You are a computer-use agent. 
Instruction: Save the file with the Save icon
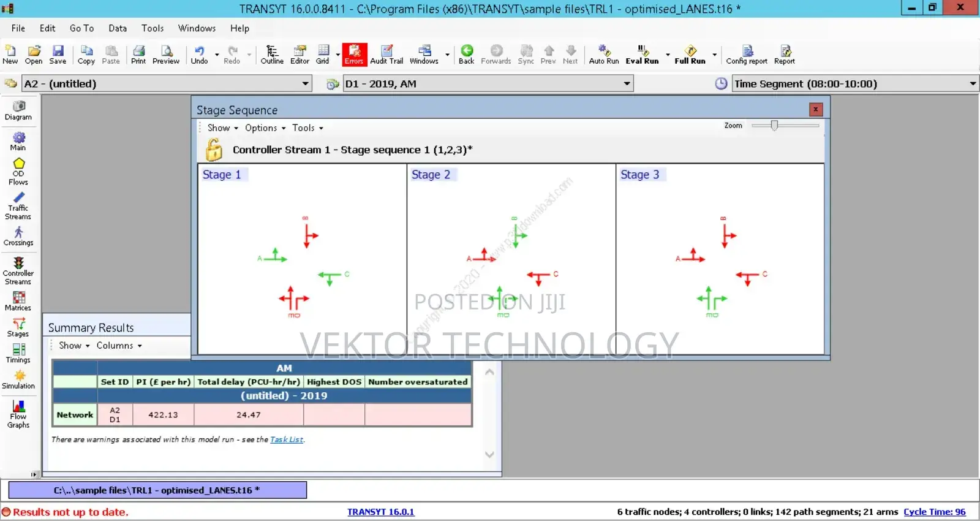click(58, 54)
